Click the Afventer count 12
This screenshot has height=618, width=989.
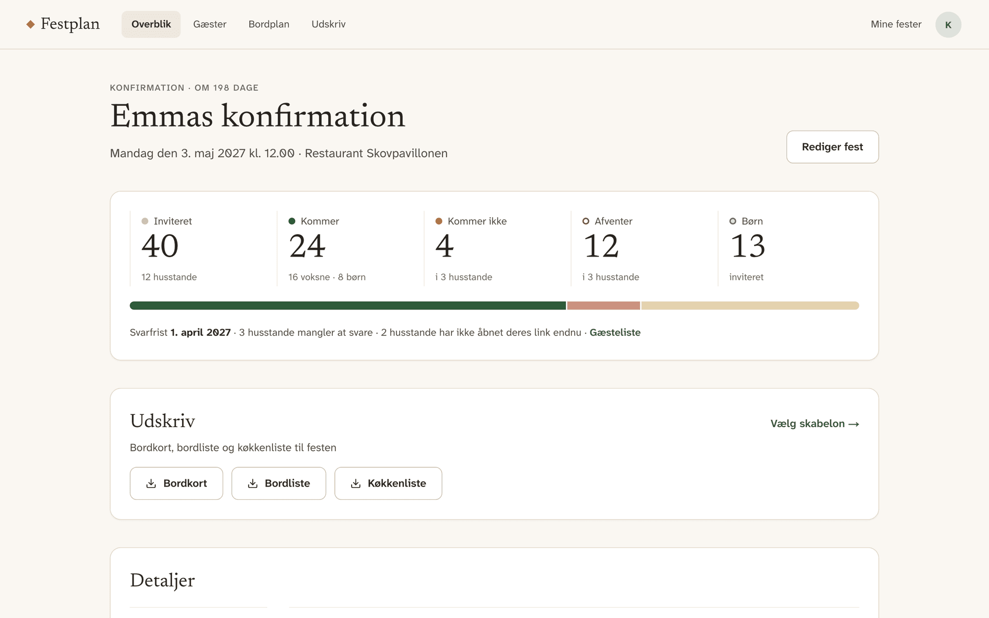pyautogui.click(x=601, y=246)
